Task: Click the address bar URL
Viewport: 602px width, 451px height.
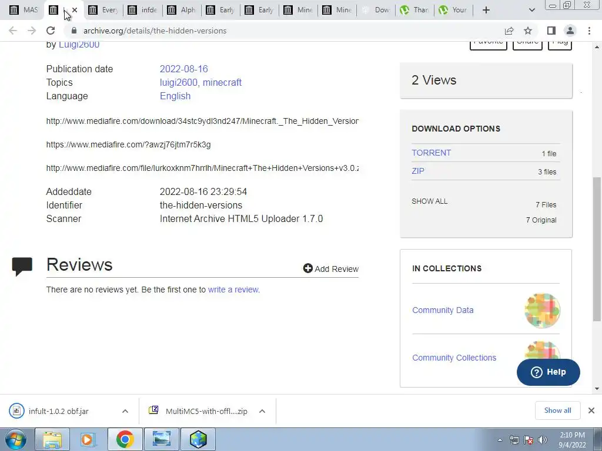Action: (x=155, y=31)
